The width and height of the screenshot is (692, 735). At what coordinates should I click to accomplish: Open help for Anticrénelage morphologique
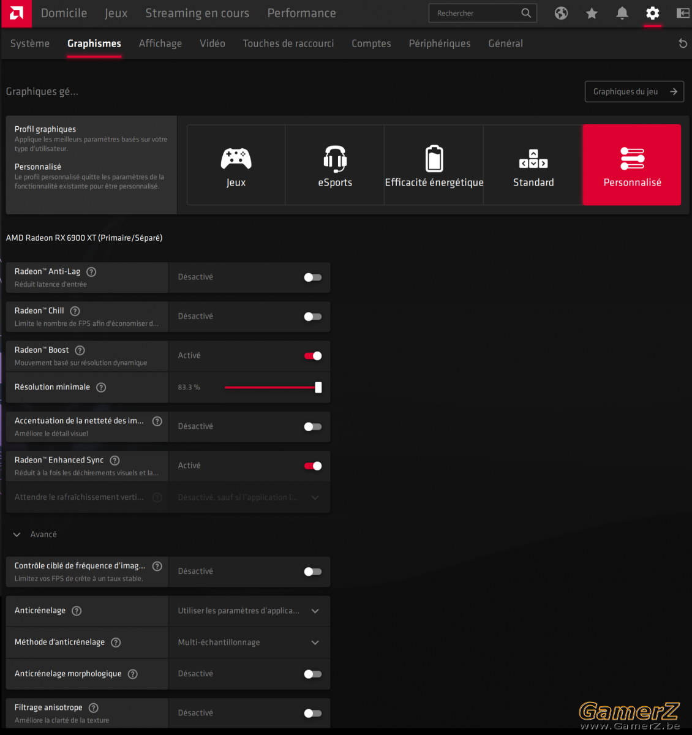click(x=132, y=674)
